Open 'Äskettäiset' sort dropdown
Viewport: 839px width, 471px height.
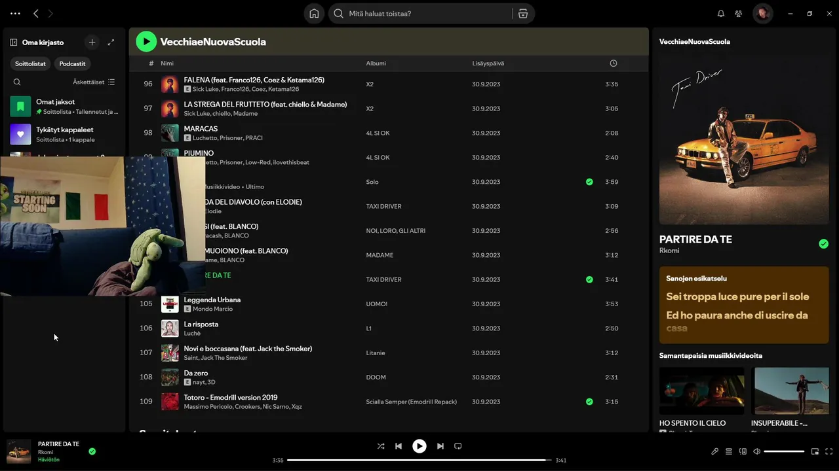tap(94, 82)
